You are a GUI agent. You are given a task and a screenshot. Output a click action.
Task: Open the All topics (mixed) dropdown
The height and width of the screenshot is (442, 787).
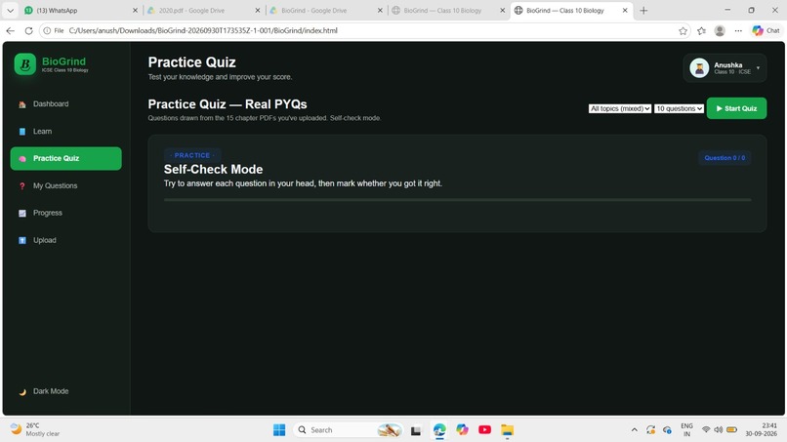point(620,108)
